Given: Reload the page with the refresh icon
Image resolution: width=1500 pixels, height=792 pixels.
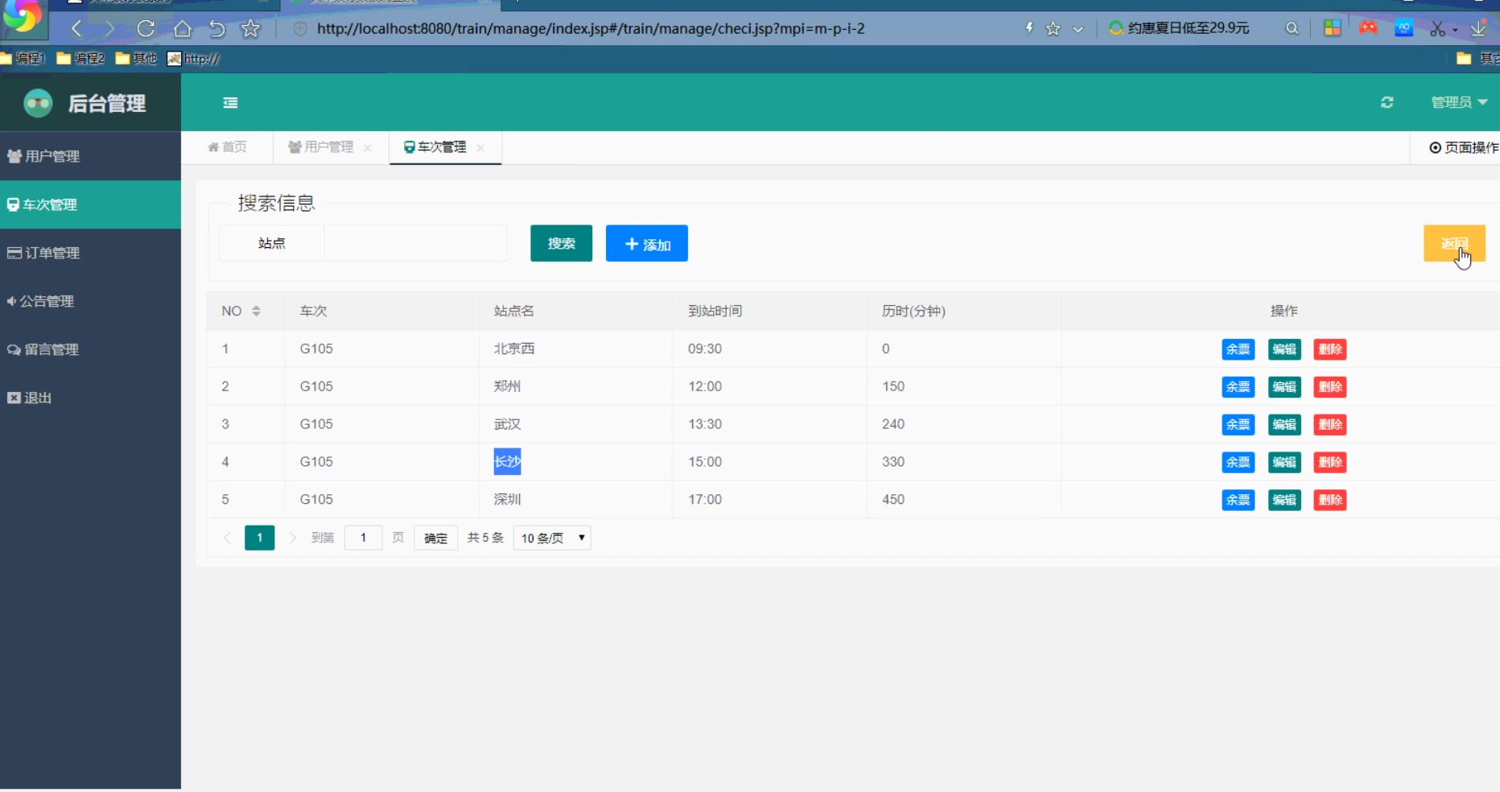Looking at the screenshot, I should click(146, 29).
